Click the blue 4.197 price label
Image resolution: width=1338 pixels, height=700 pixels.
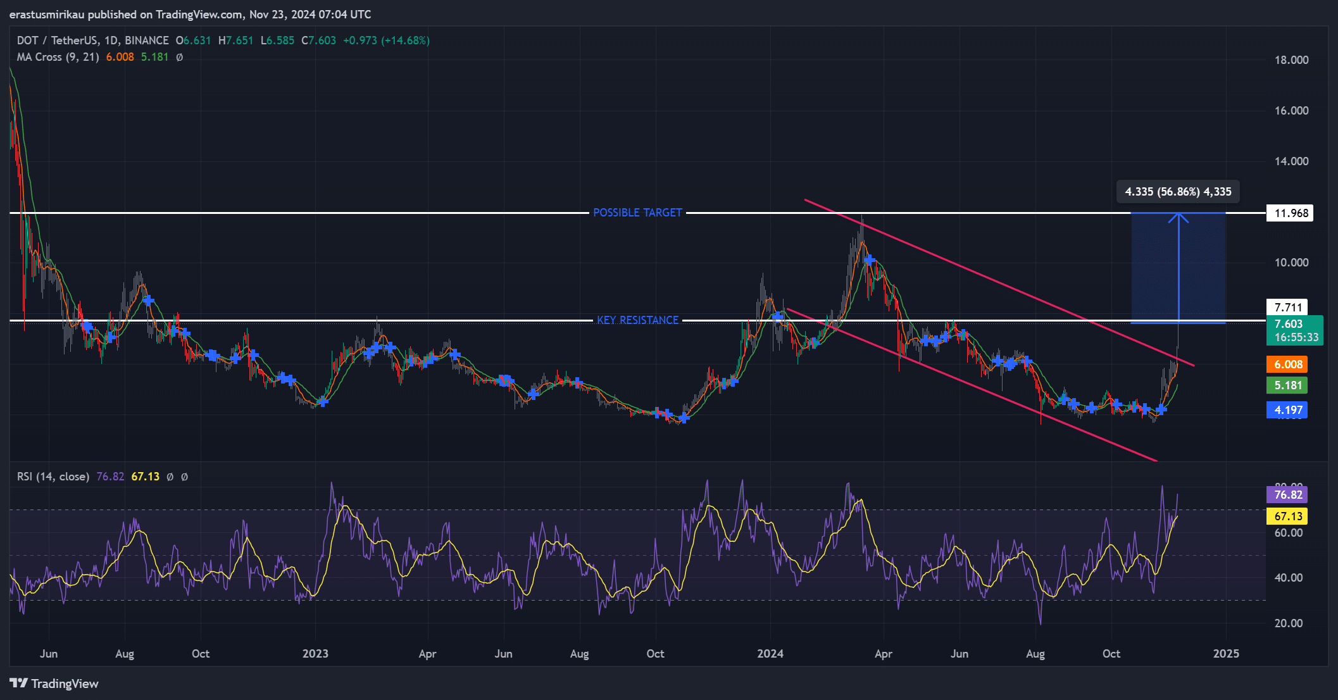pos(1287,409)
